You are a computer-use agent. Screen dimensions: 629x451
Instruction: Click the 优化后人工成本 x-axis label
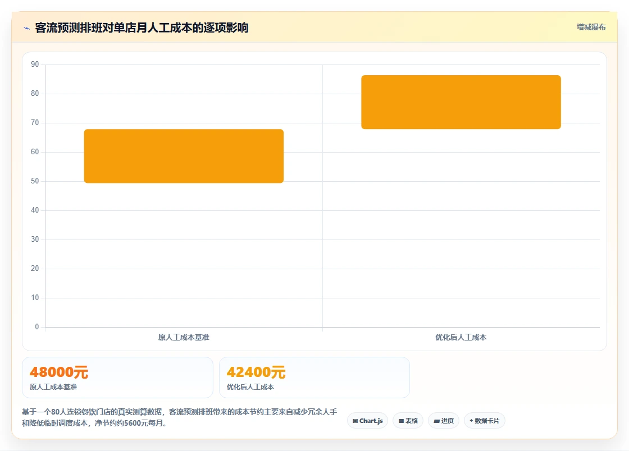461,337
